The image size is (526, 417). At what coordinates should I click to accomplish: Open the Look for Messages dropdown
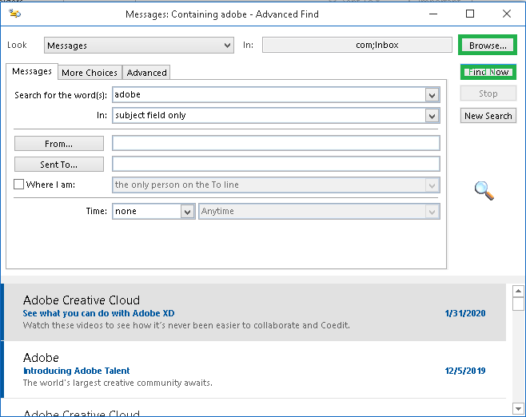click(139, 46)
